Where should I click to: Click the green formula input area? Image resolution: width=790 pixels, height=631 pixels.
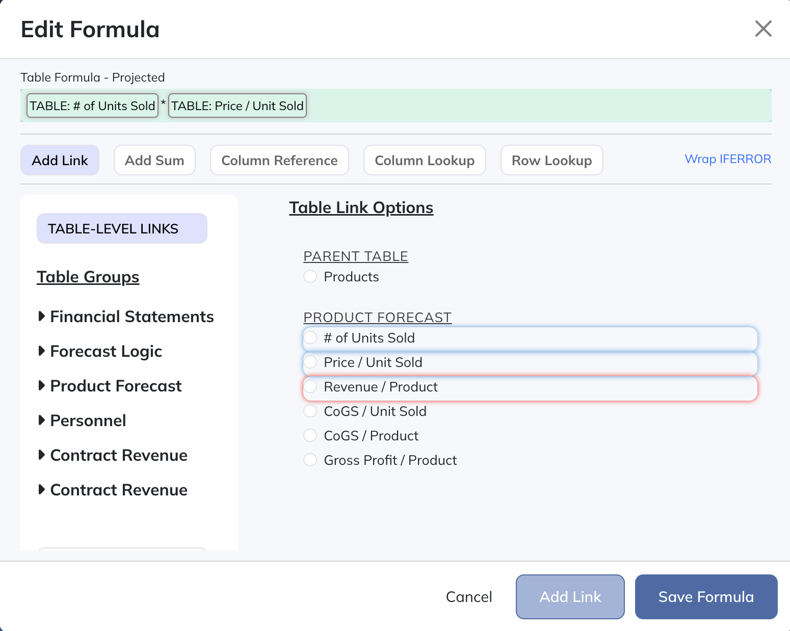point(535,106)
